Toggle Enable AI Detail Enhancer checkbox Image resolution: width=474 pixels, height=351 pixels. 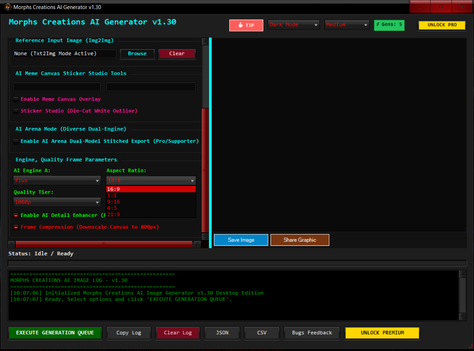click(x=16, y=215)
